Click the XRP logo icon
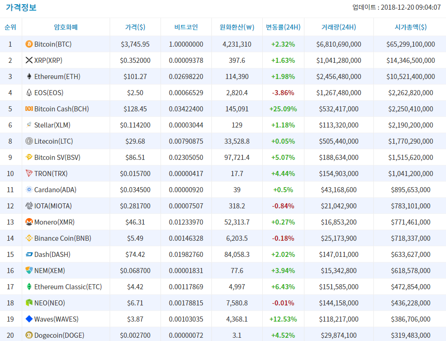This screenshot has height=341, width=446. [x=29, y=60]
